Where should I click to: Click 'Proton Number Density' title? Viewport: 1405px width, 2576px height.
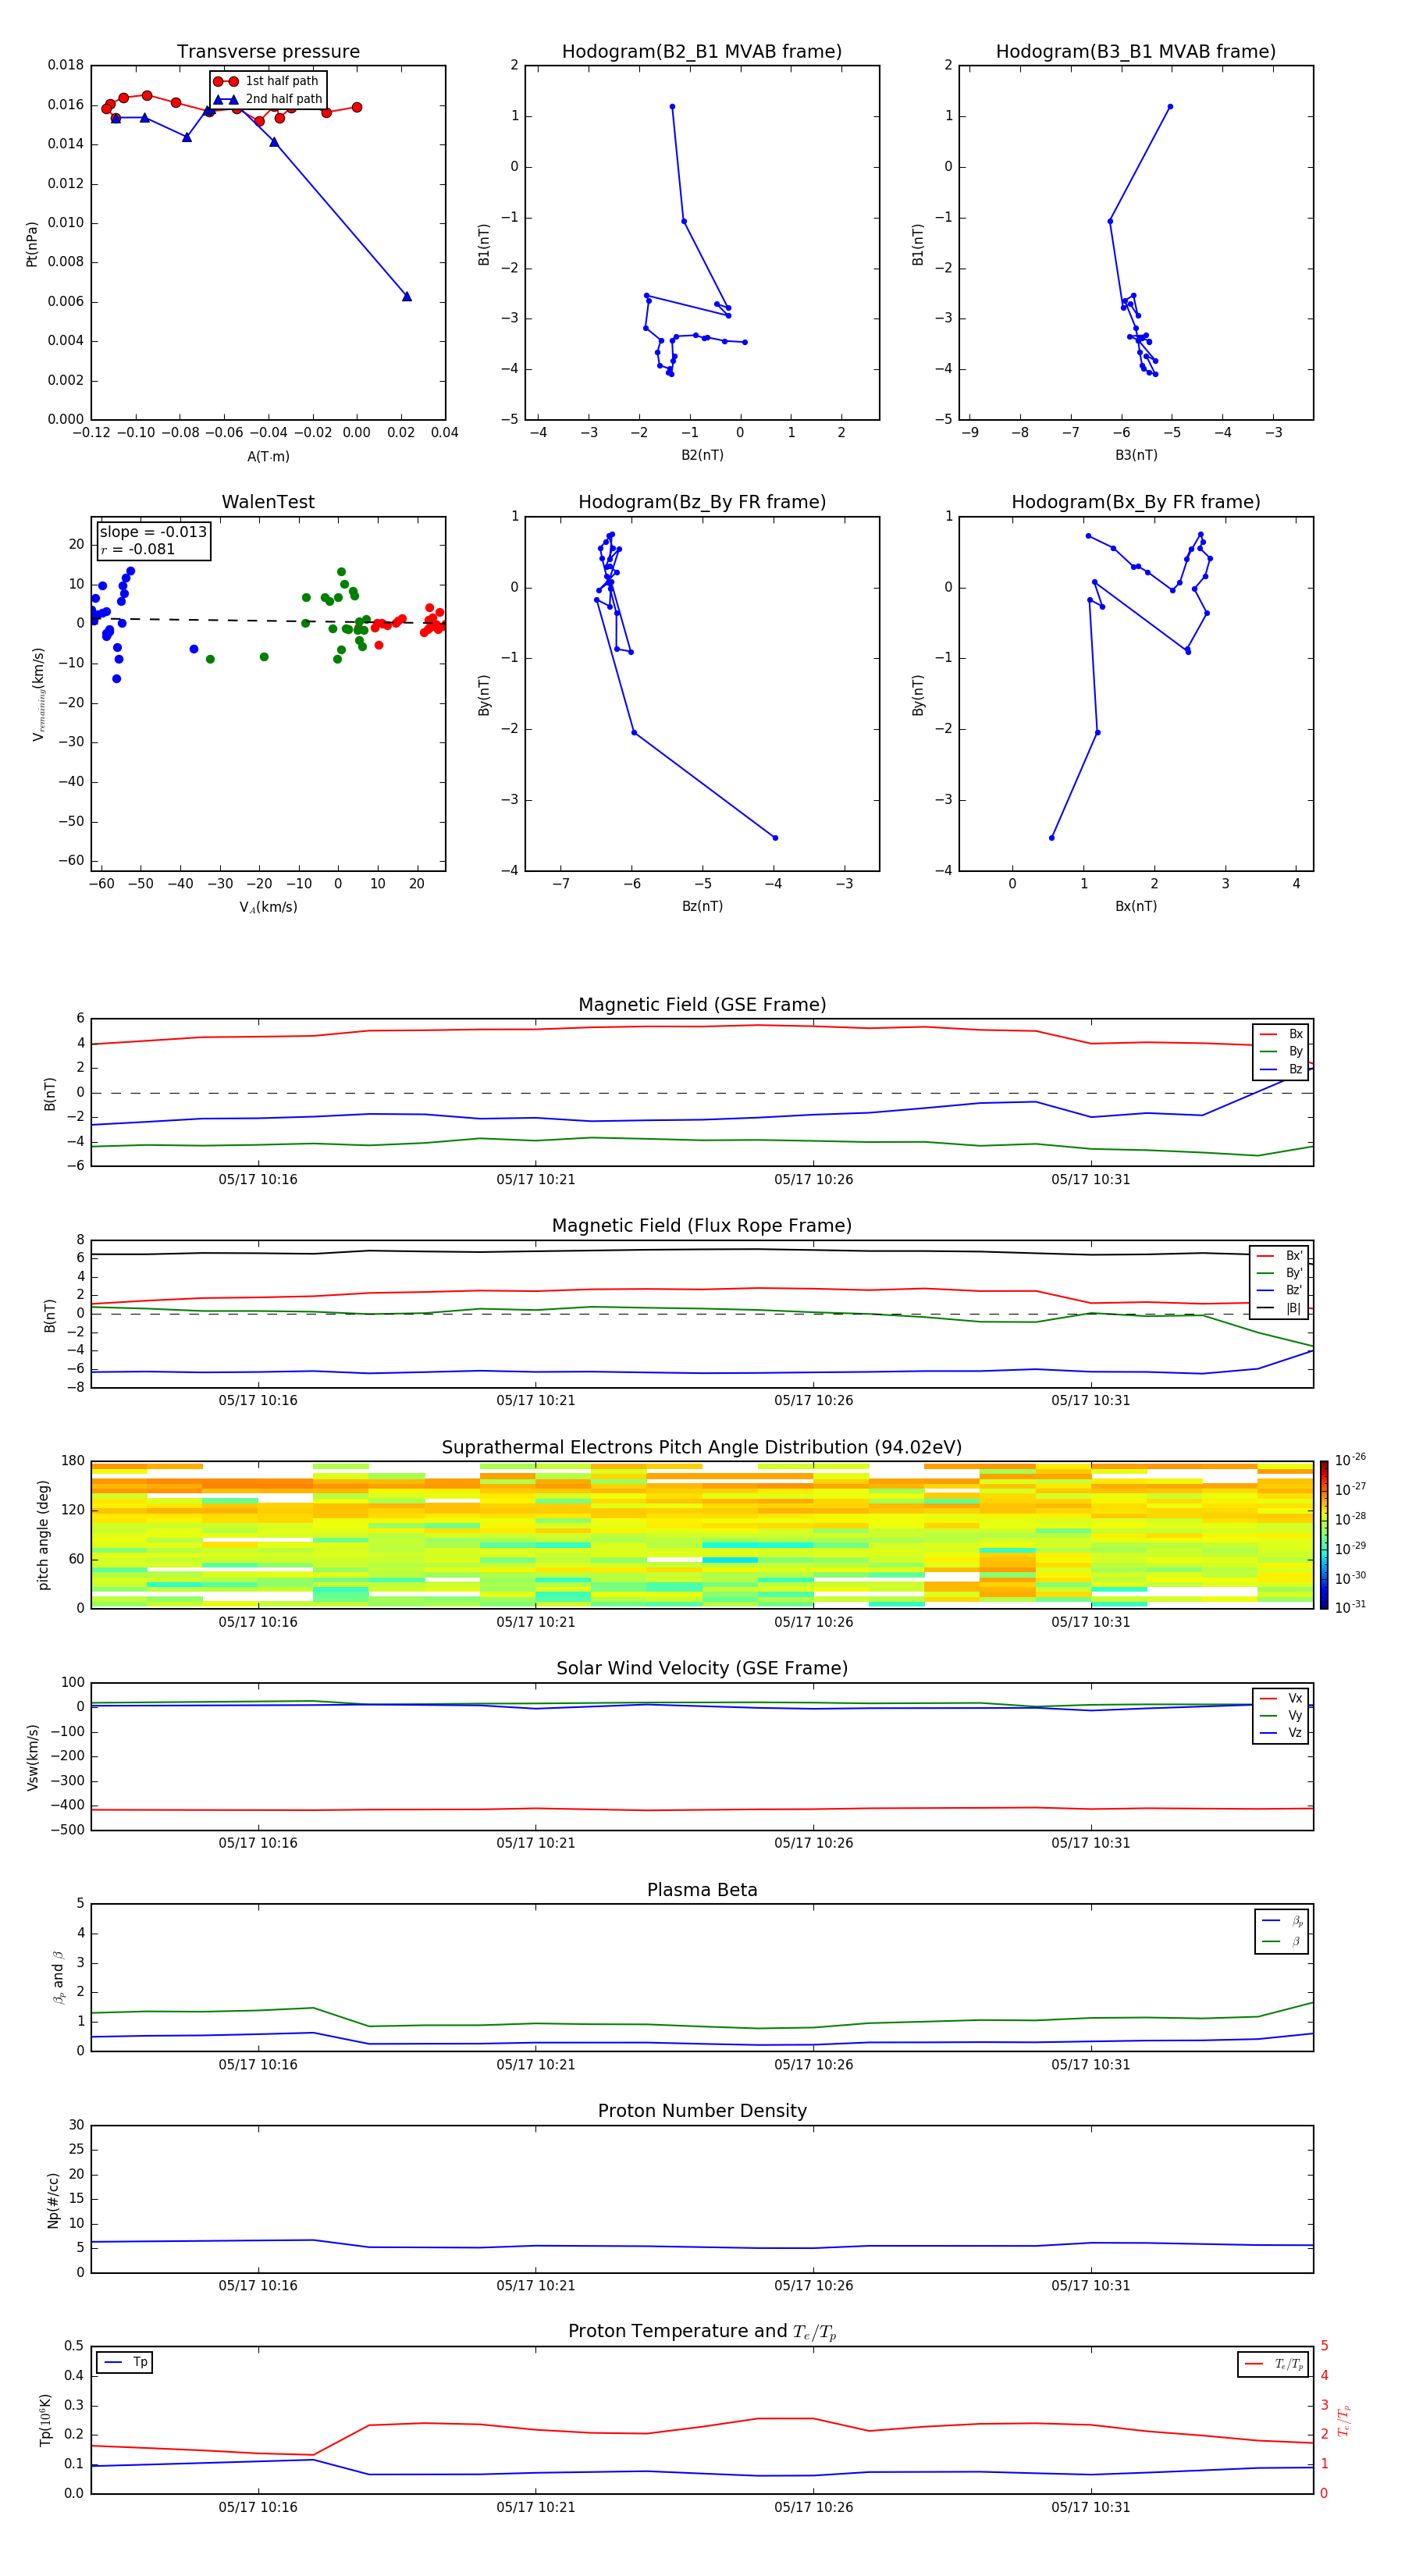(x=702, y=2111)
